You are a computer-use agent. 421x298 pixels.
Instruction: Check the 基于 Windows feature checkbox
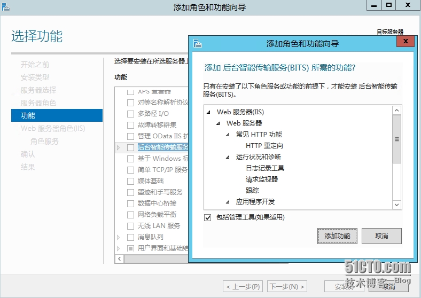[130, 159]
